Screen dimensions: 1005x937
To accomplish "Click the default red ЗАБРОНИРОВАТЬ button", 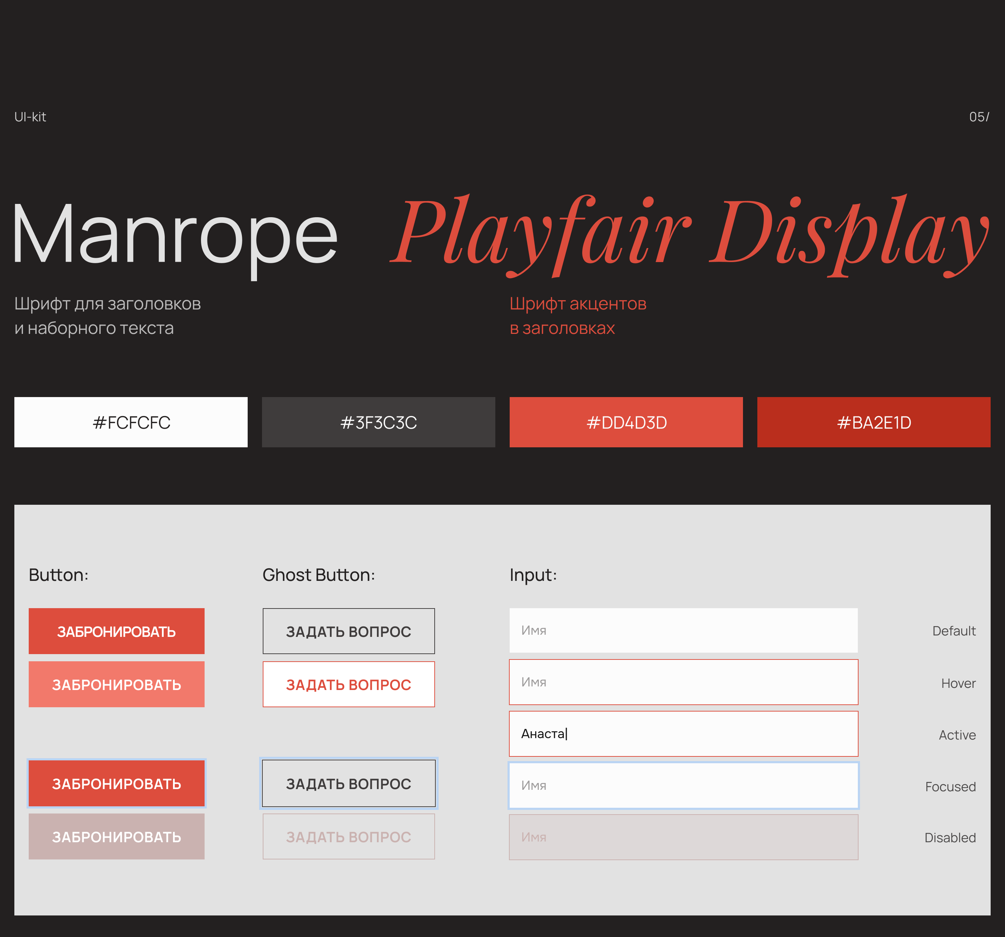I will [x=116, y=631].
